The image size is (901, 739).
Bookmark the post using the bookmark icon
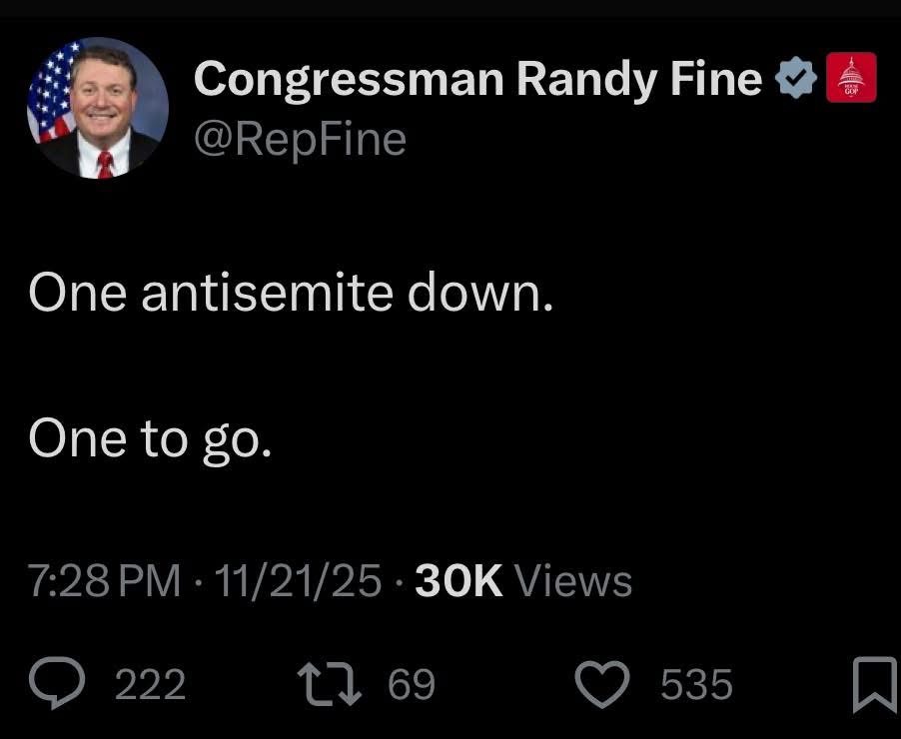point(873,686)
